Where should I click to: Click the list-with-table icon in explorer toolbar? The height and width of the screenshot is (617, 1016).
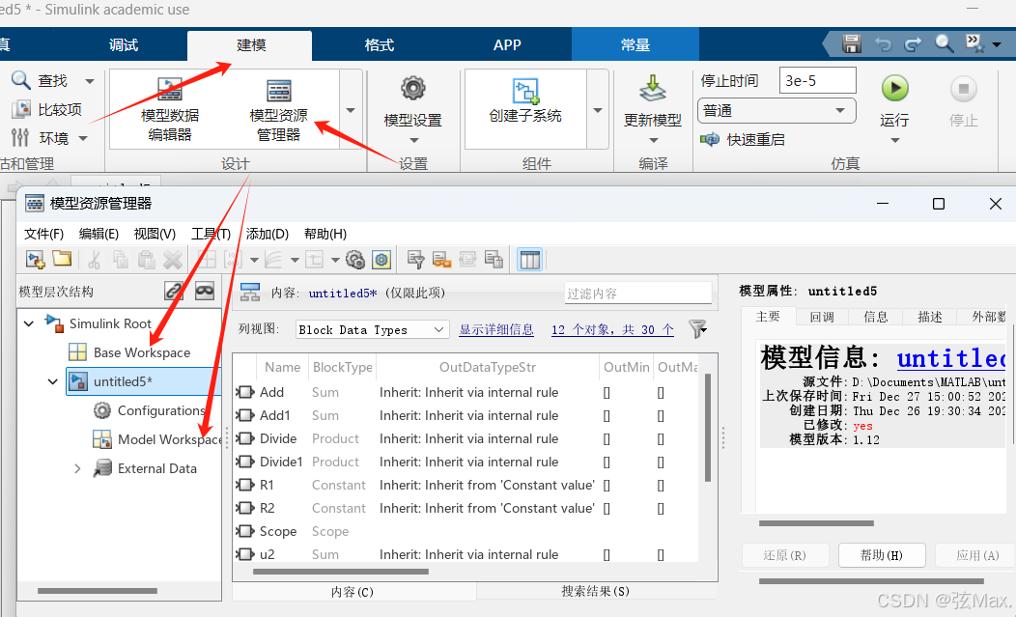[x=494, y=260]
